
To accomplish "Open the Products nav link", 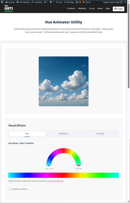I will point(71,8).
